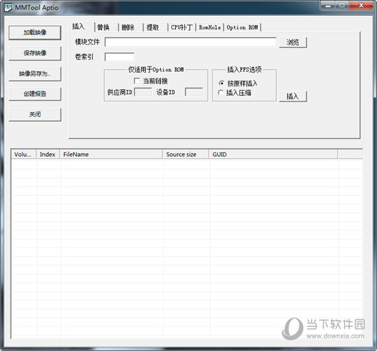Image resolution: width=377 pixels, height=351 pixels.
Task: Click the 卷索引 input field
Action: click(x=119, y=57)
